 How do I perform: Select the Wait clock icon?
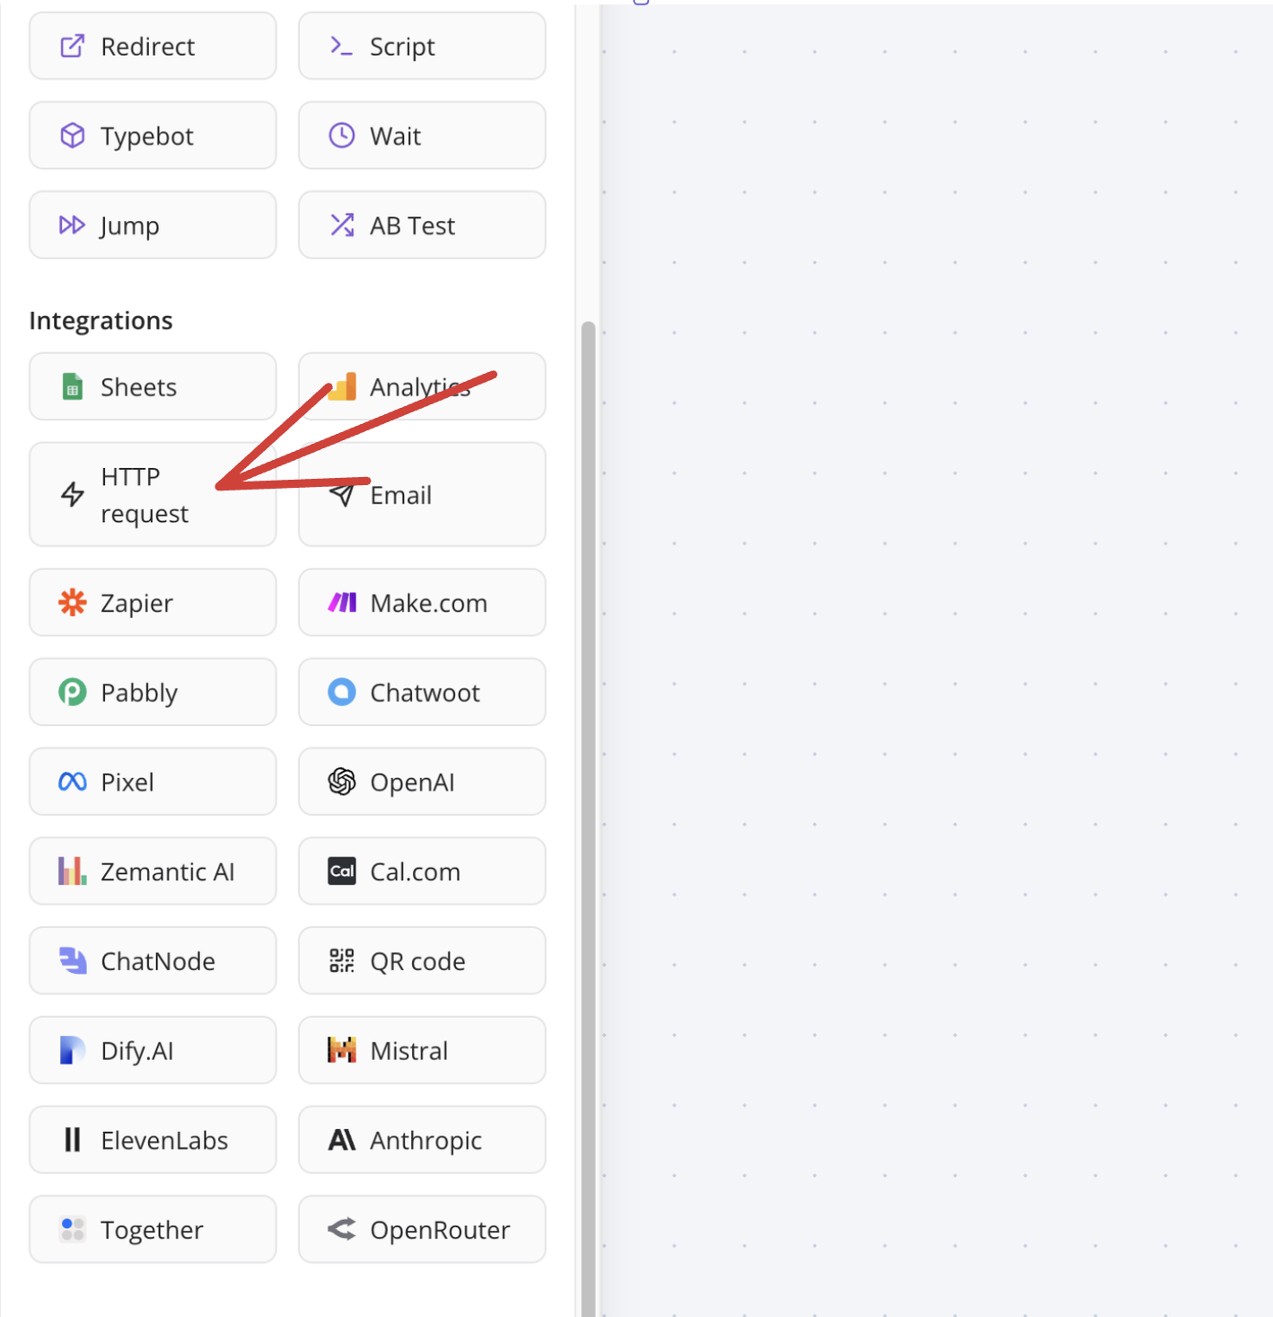tap(342, 136)
